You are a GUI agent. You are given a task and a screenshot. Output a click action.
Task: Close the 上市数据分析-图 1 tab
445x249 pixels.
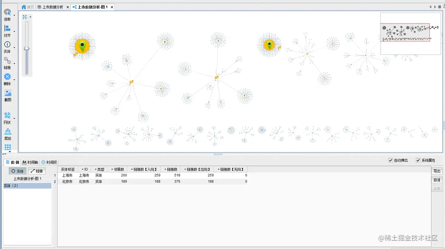tap(112, 7)
